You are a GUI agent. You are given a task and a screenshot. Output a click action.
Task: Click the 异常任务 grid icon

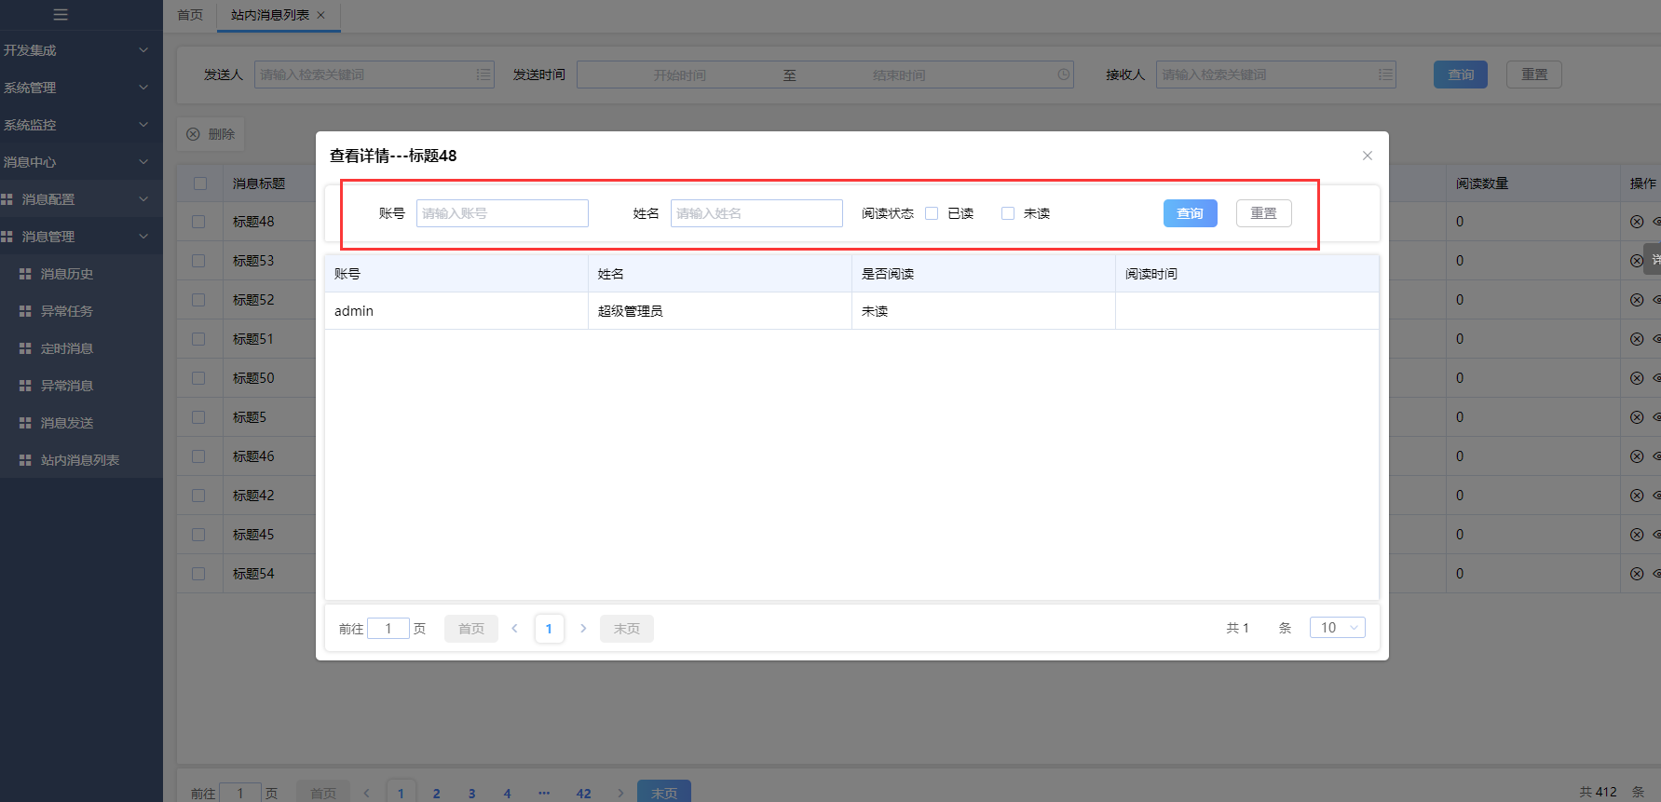pyautogui.click(x=25, y=311)
